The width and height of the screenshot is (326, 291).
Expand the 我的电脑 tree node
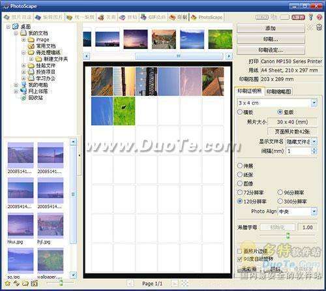[x=16, y=85]
